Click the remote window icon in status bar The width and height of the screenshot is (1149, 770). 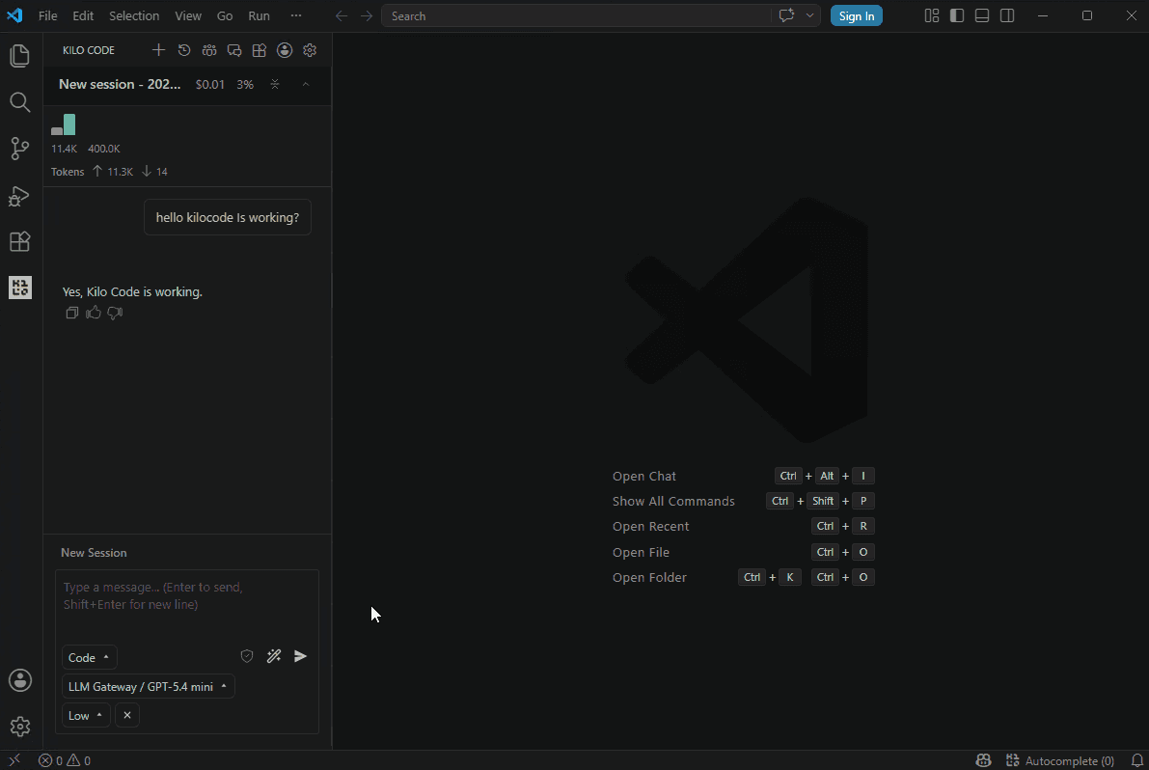(x=14, y=760)
